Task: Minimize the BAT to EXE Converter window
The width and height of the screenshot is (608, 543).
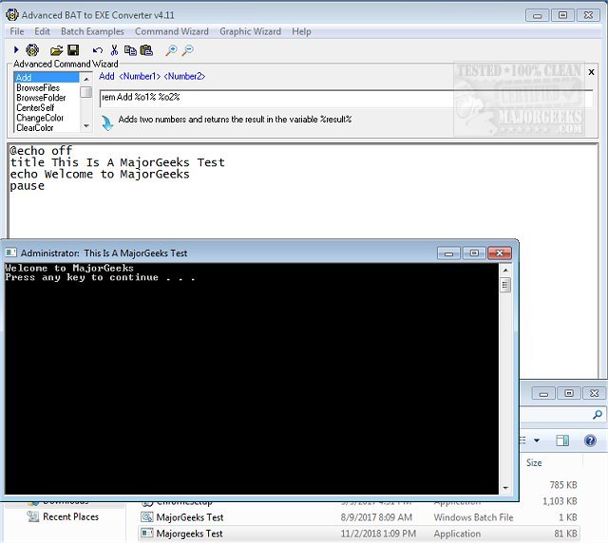Action: pos(537,15)
